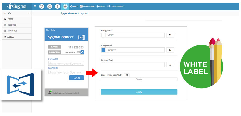
Task: Open the Background color swatch
Action: pos(103,35)
